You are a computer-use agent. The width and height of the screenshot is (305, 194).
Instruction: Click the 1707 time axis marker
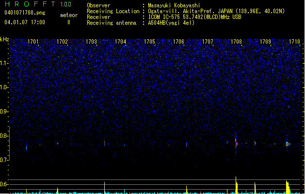(x=208, y=42)
